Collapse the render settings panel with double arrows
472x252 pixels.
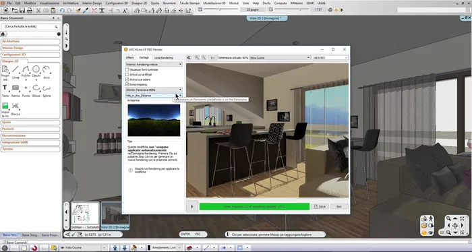(189, 58)
